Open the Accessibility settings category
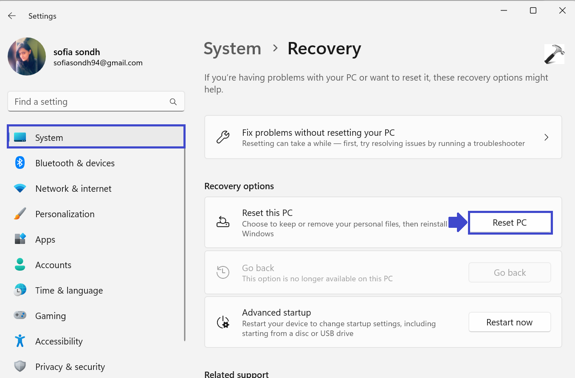Screen dimensions: 575x378 coord(59,342)
